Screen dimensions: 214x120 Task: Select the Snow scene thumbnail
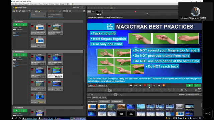[x=180, y=106]
